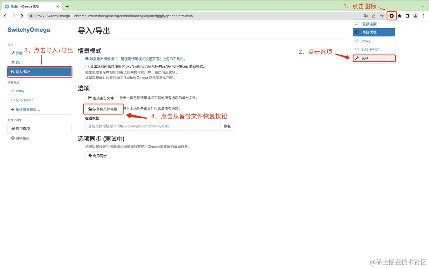Open the proxy profile in the sidebar
Viewport: 429px width, 268px height.
(18, 91)
